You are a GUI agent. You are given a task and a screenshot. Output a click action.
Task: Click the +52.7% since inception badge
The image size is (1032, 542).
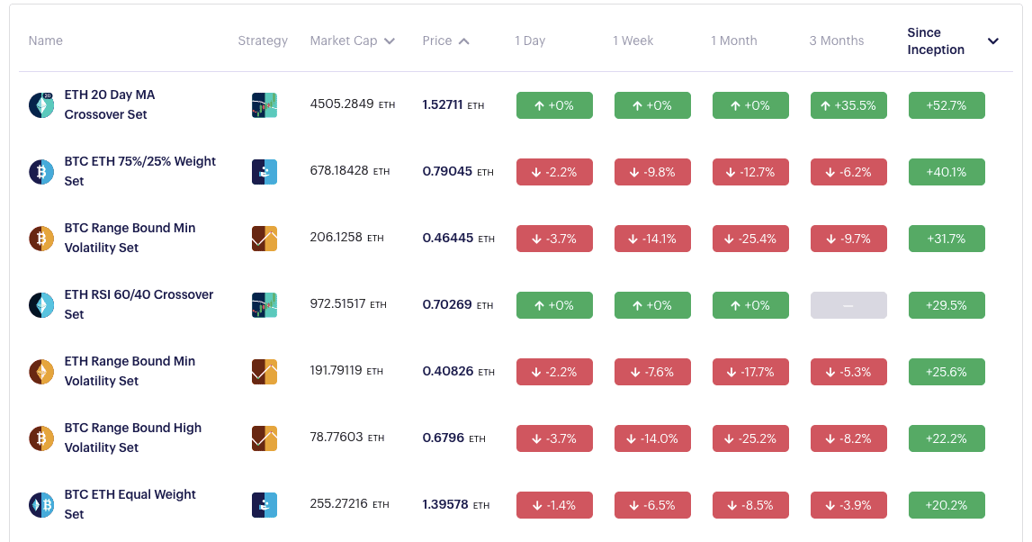click(x=947, y=105)
